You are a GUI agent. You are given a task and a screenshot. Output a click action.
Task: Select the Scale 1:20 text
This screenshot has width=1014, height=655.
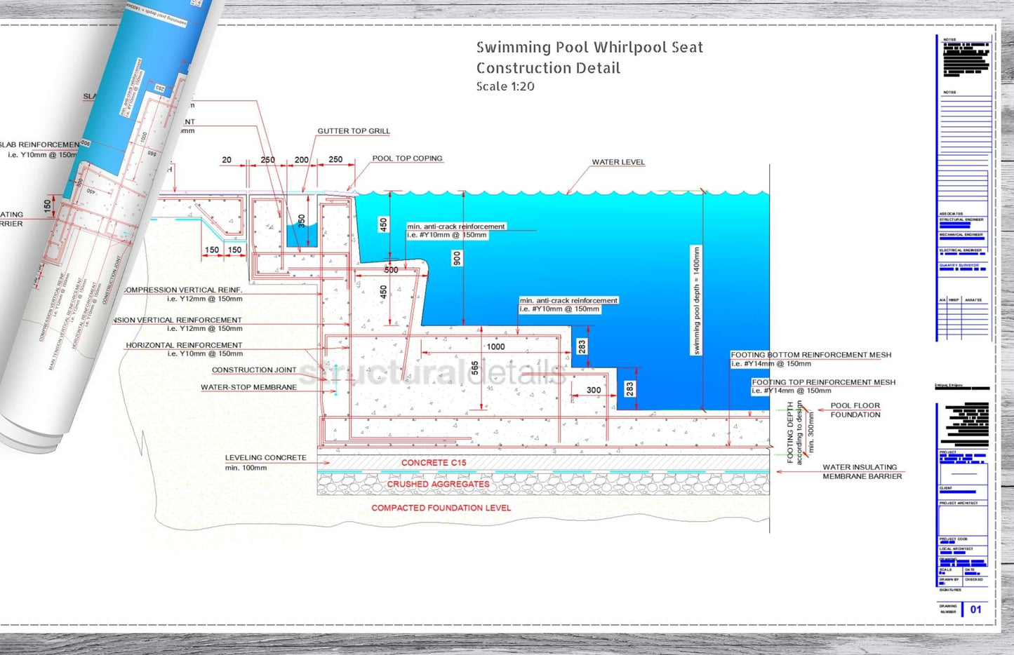point(505,86)
